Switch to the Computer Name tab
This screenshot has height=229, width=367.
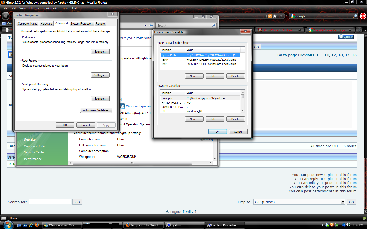pos(28,24)
